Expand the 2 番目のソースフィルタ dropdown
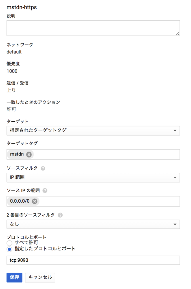Image resolution: width=191 pixels, height=289 pixels. pos(93,224)
